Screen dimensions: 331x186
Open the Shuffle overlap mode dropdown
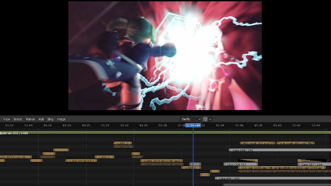pos(191,119)
